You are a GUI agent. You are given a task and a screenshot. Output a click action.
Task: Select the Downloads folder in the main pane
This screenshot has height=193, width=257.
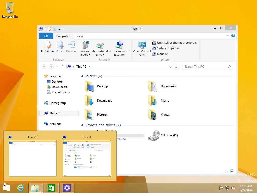[x=98, y=101]
